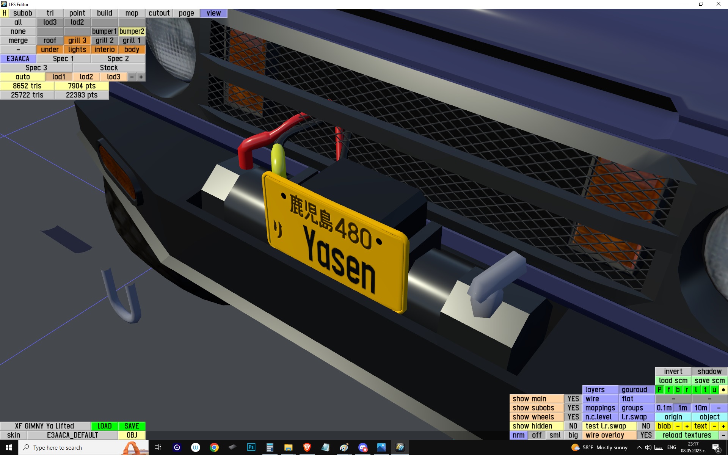Open File Explorer in the taskbar

pyautogui.click(x=288, y=447)
